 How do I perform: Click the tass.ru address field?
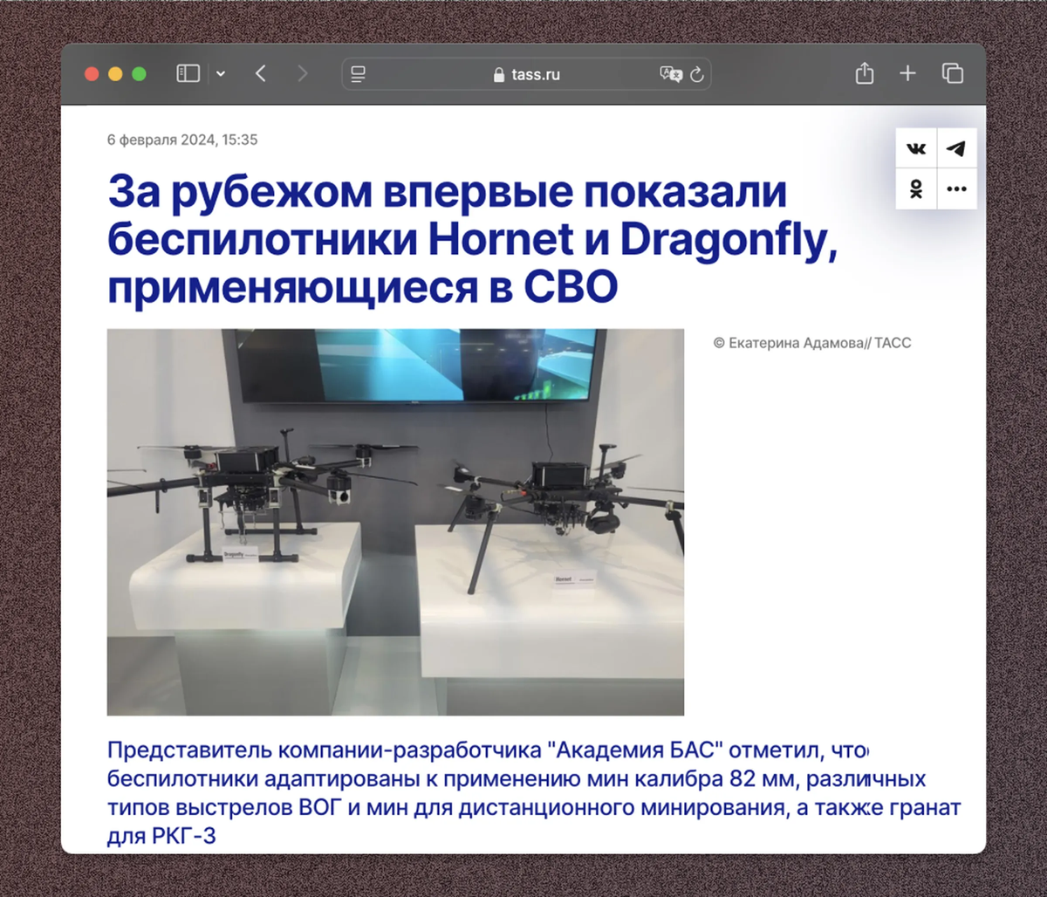pyautogui.click(x=526, y=74)
